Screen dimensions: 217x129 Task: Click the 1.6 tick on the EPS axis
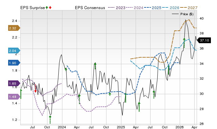pos(15,87)
